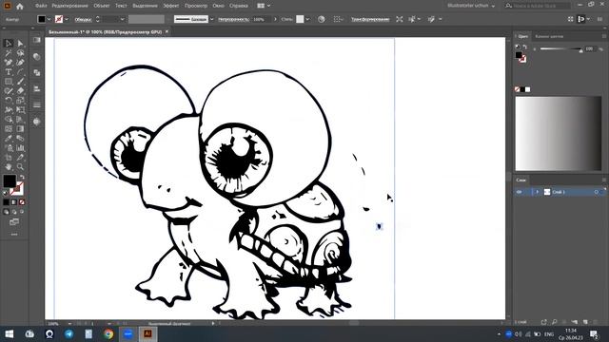This screenshot has width=609, height=342.
Task: Click the Обводка stroke label link
Action: pos(83,19)
